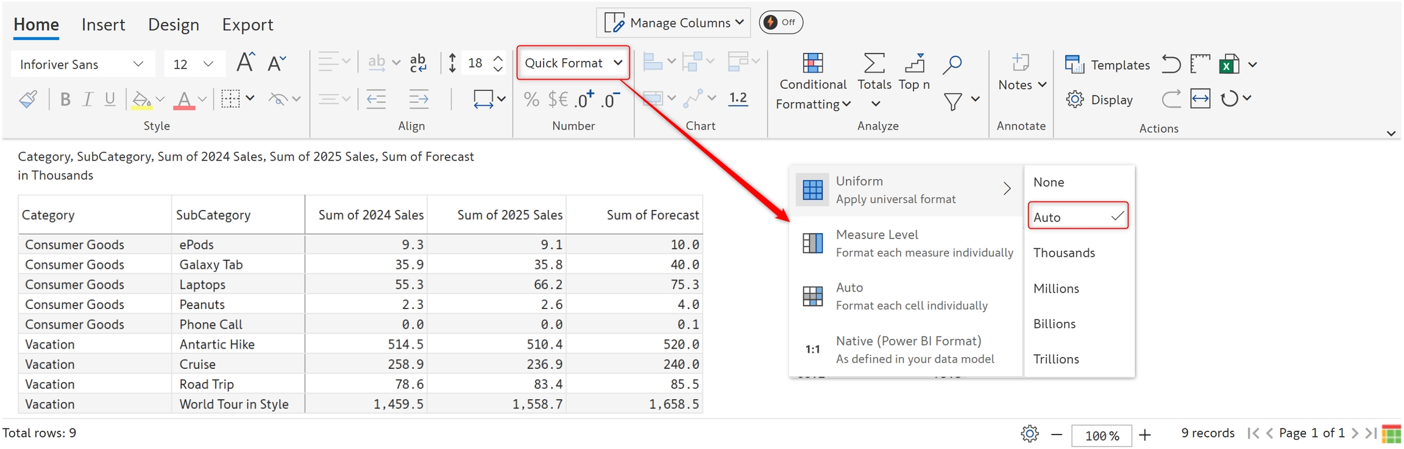Toggle the Off switch near Manage Columns
This screenshot has height=449, width=1404.
781,23
